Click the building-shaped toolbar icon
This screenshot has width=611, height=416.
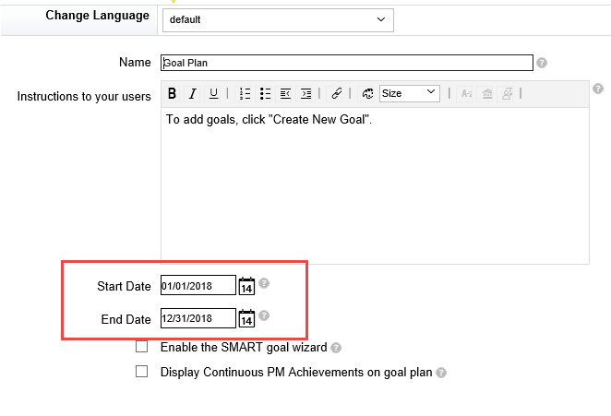[486, 93]
